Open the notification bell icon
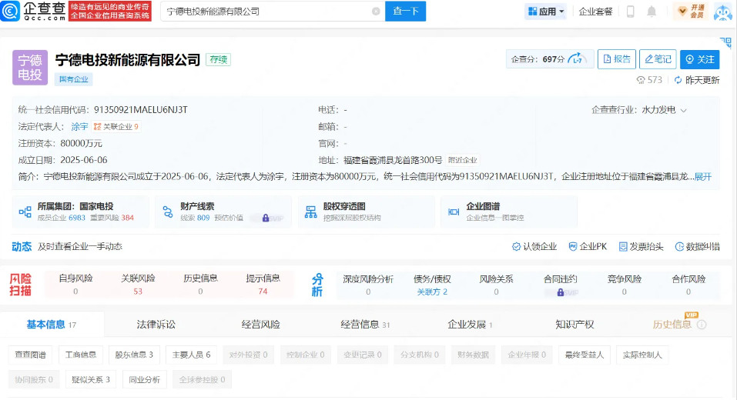 (x=652, y=12)
